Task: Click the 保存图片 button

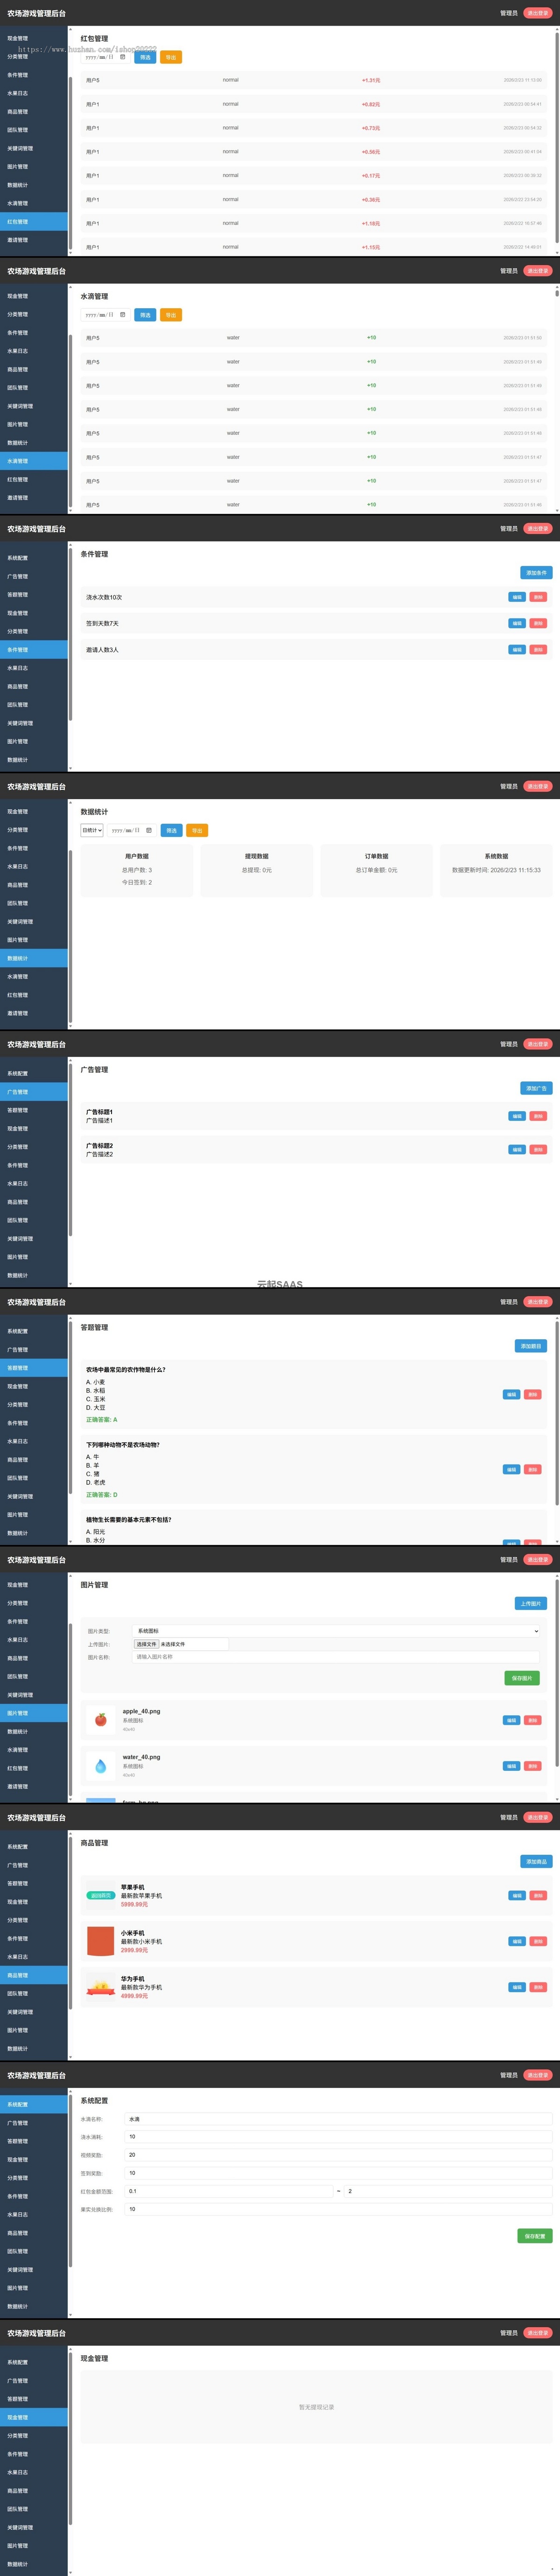Action: click(x=522, y=1678)
